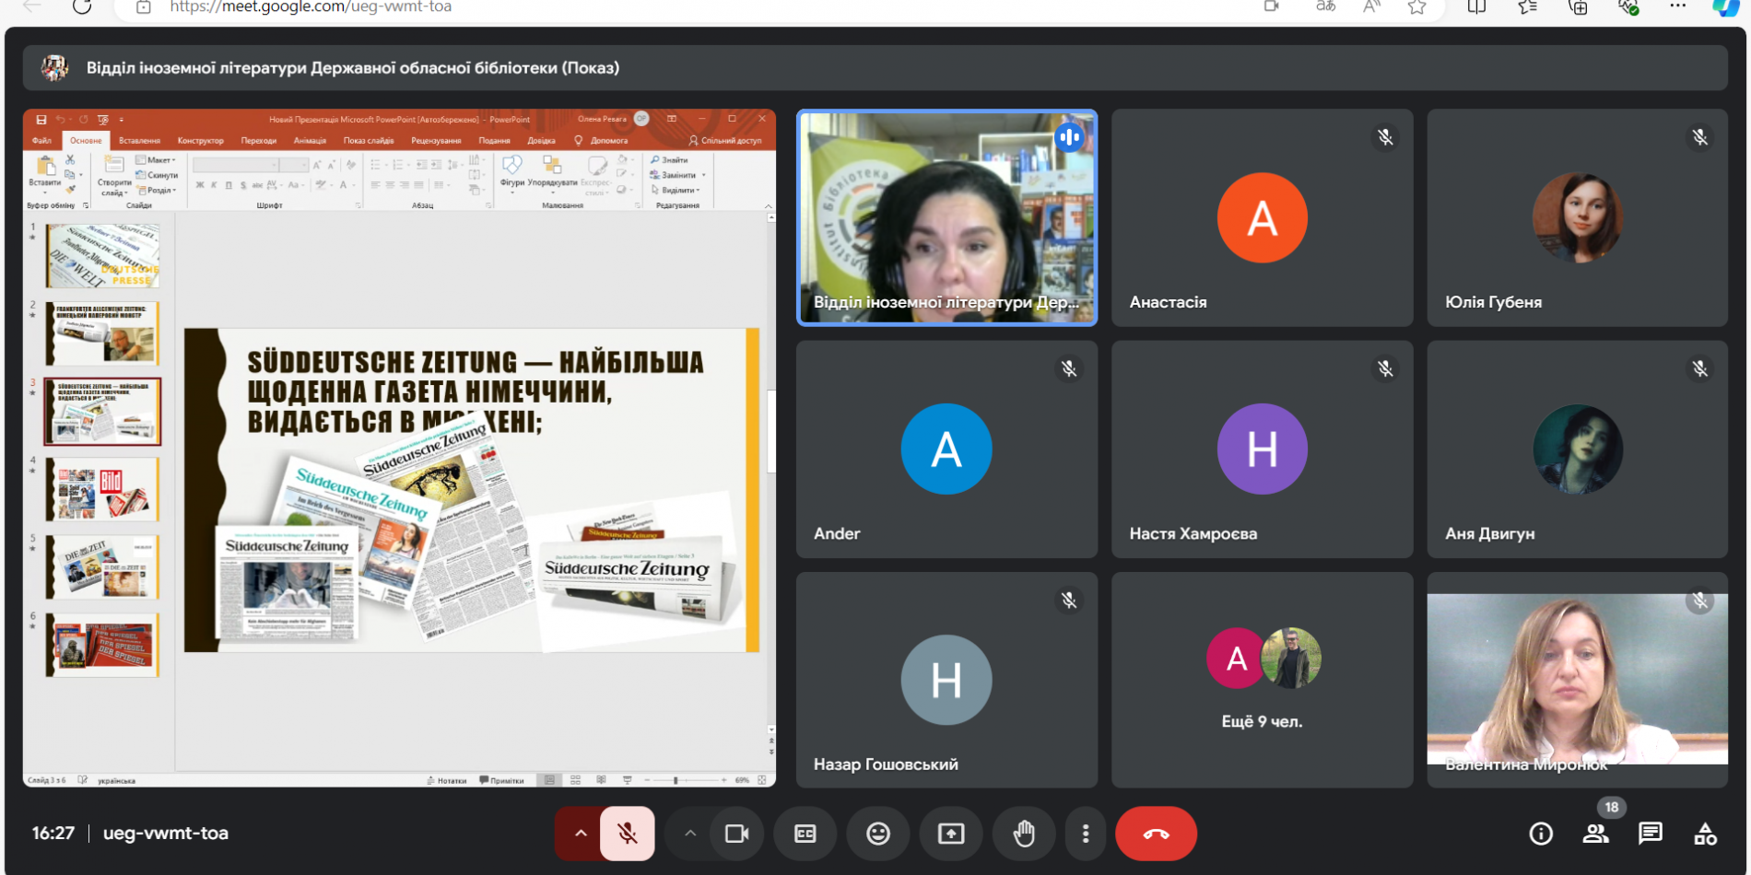
Task: Expand video settings arrow beside the camera
Action: (689, 834)
